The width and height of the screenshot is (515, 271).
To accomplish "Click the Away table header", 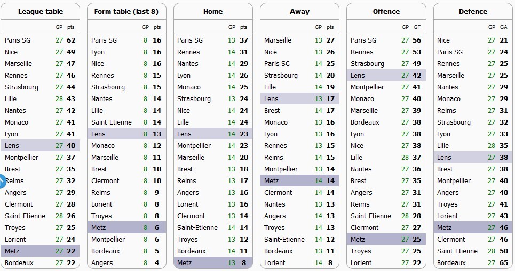I will (299, 12).
